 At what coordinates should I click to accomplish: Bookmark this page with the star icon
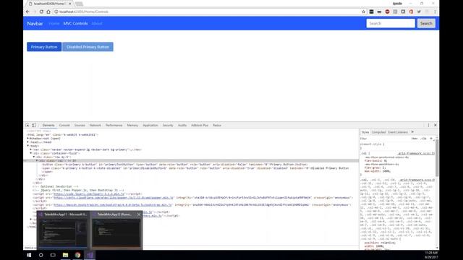[363, 12]
